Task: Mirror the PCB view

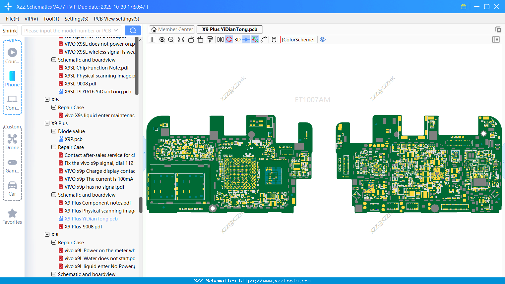Action: pyautogui.click(x=220, y=40)
